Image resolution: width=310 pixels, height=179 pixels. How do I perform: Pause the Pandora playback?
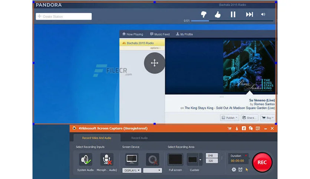[x=233, y=14]
